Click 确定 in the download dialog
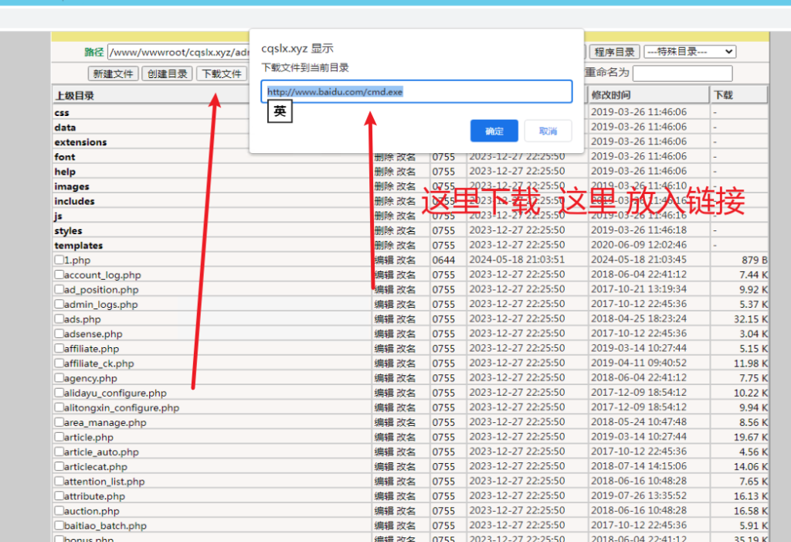Image resolution: width=791 pixels, height=542 pixels. coord(494,131)
